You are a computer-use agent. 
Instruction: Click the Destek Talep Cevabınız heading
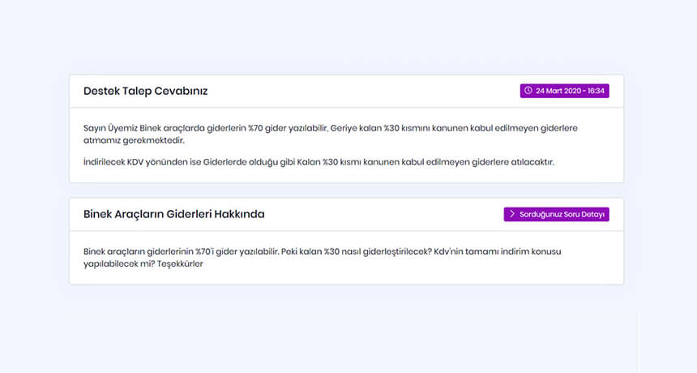pyautogui.click(x=146, y=91)
